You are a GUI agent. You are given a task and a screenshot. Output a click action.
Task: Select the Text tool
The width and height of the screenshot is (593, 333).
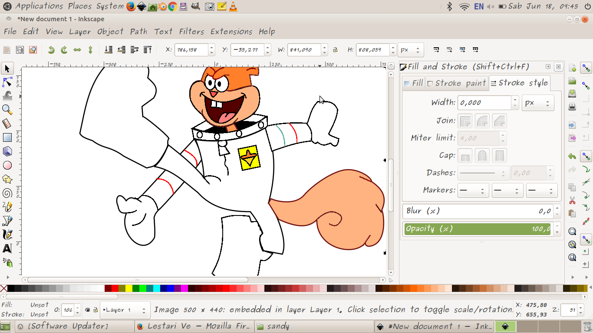(7, 248)
